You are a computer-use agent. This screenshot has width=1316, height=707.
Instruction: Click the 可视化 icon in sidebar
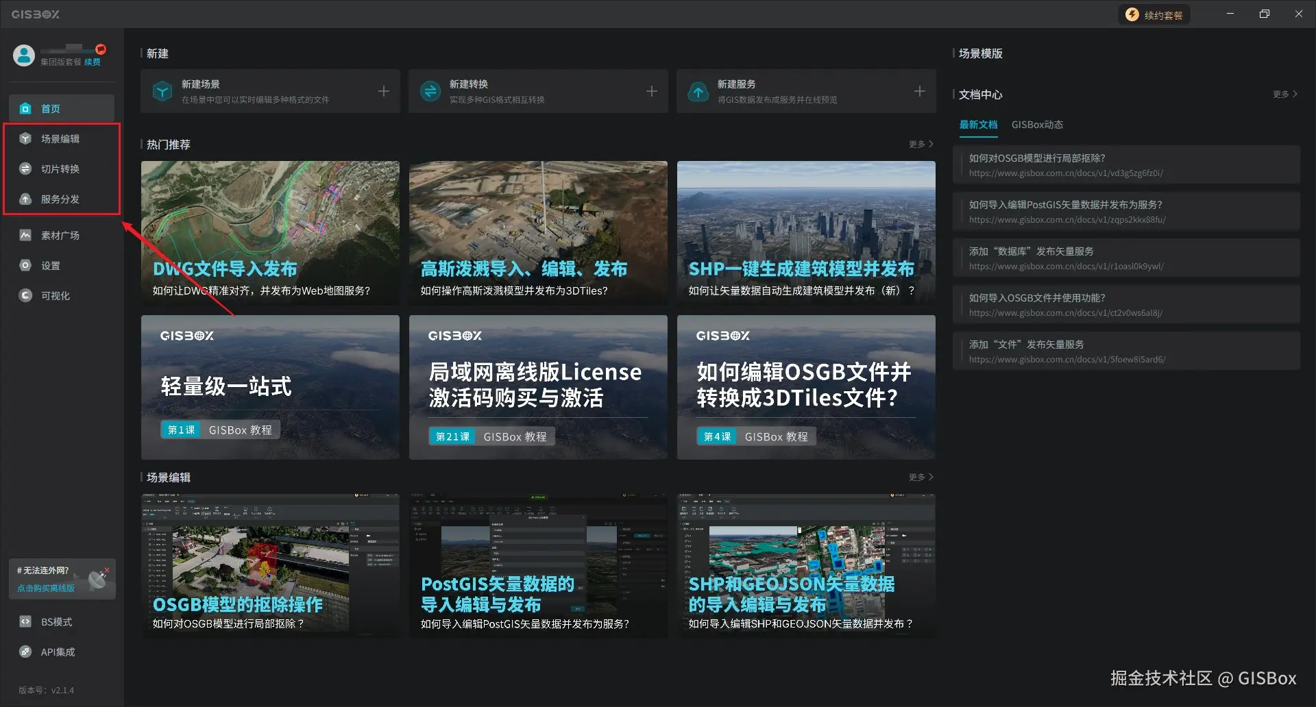[25, 295]
